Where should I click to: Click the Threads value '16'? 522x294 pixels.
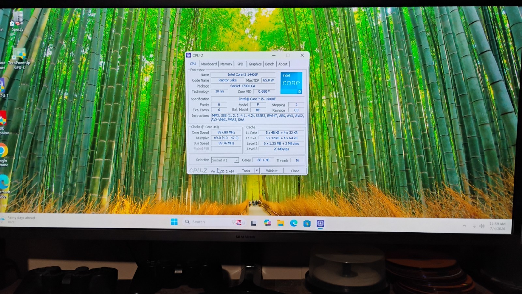click(297, 160)
